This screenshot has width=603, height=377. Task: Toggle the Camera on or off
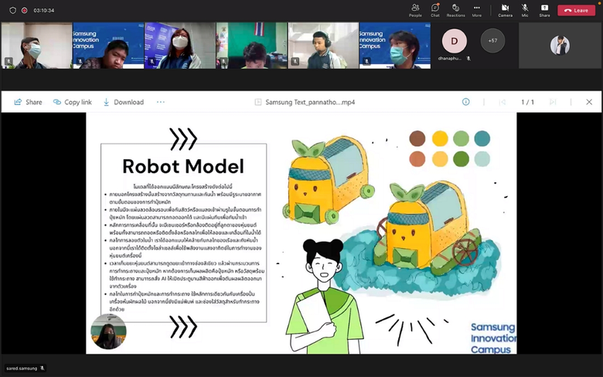(505, 9)
